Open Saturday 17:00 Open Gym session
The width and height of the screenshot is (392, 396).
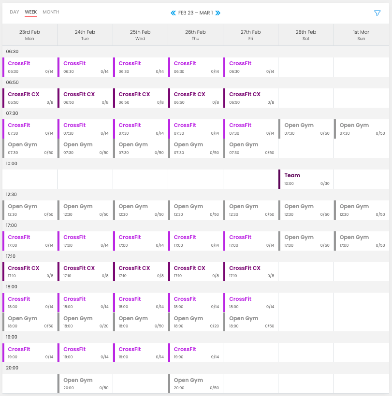tap(306, 241)
